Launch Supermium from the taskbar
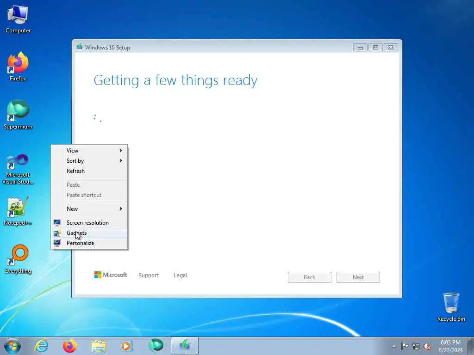The height and width of the screenshot is (355, 474). 156,346
